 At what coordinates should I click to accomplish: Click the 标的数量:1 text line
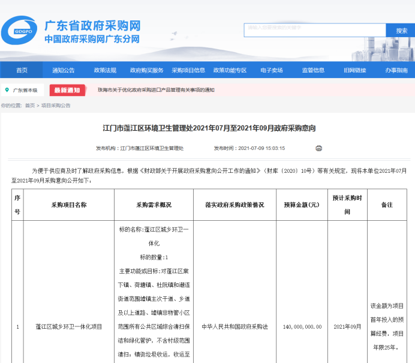(x=154, y=257)
